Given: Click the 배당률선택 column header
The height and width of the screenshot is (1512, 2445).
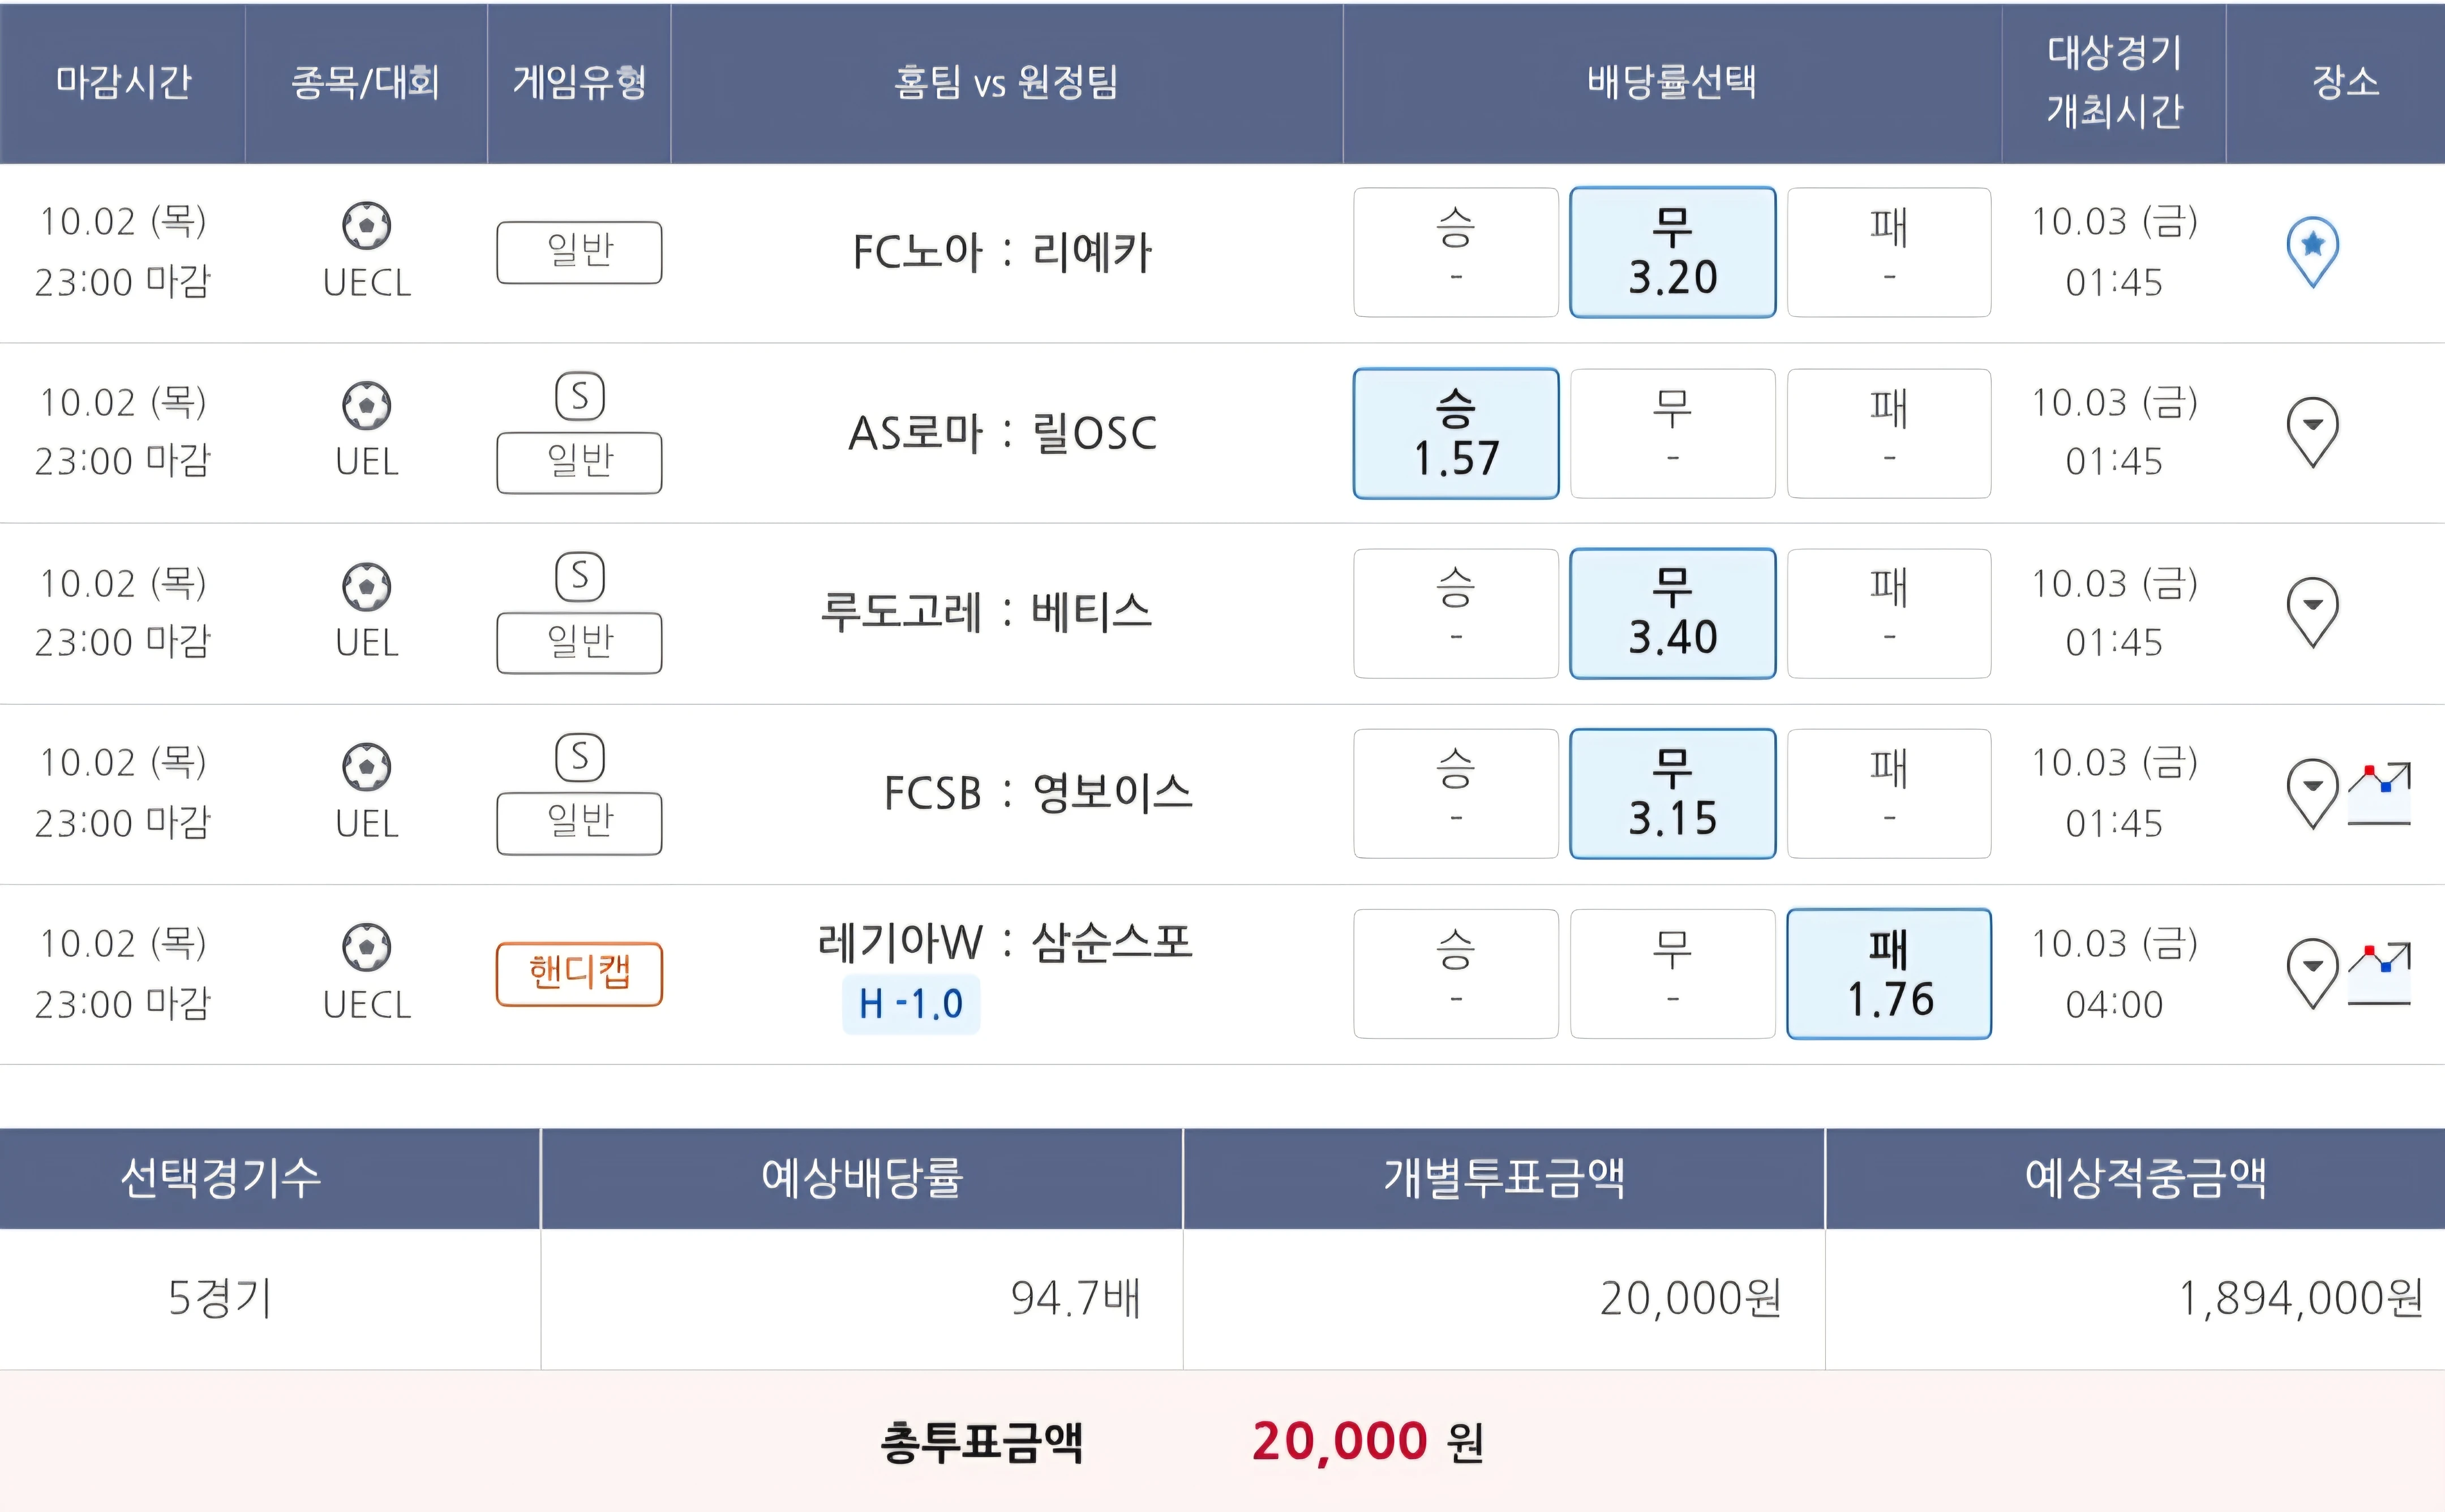Looking at the screenshot, I should (x=1671, y=82).
